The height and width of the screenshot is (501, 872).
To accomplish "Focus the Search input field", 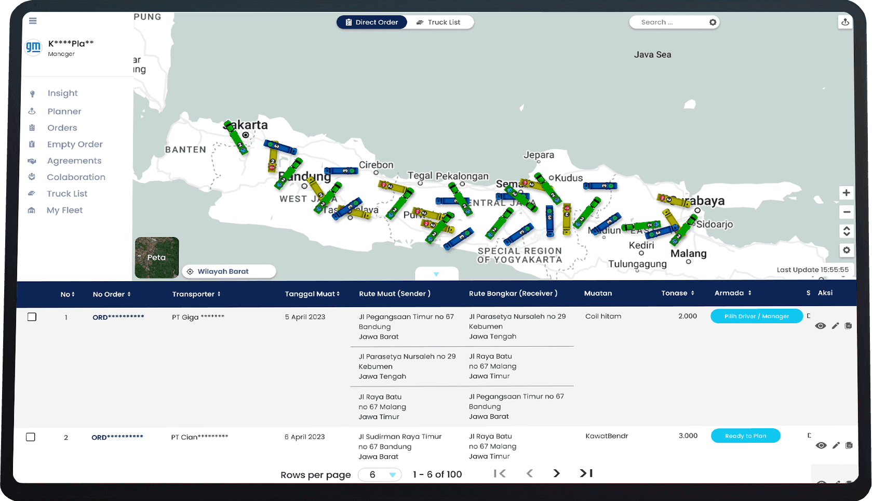I will [669, 22].
